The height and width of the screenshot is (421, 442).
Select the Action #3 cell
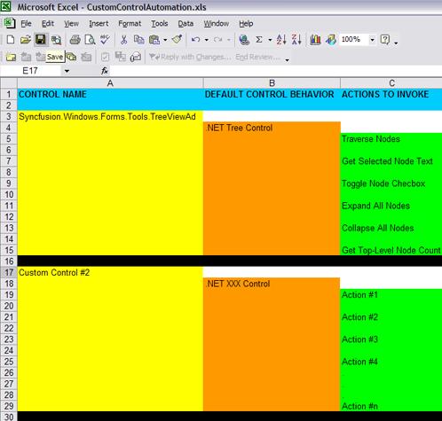(391, 339)
